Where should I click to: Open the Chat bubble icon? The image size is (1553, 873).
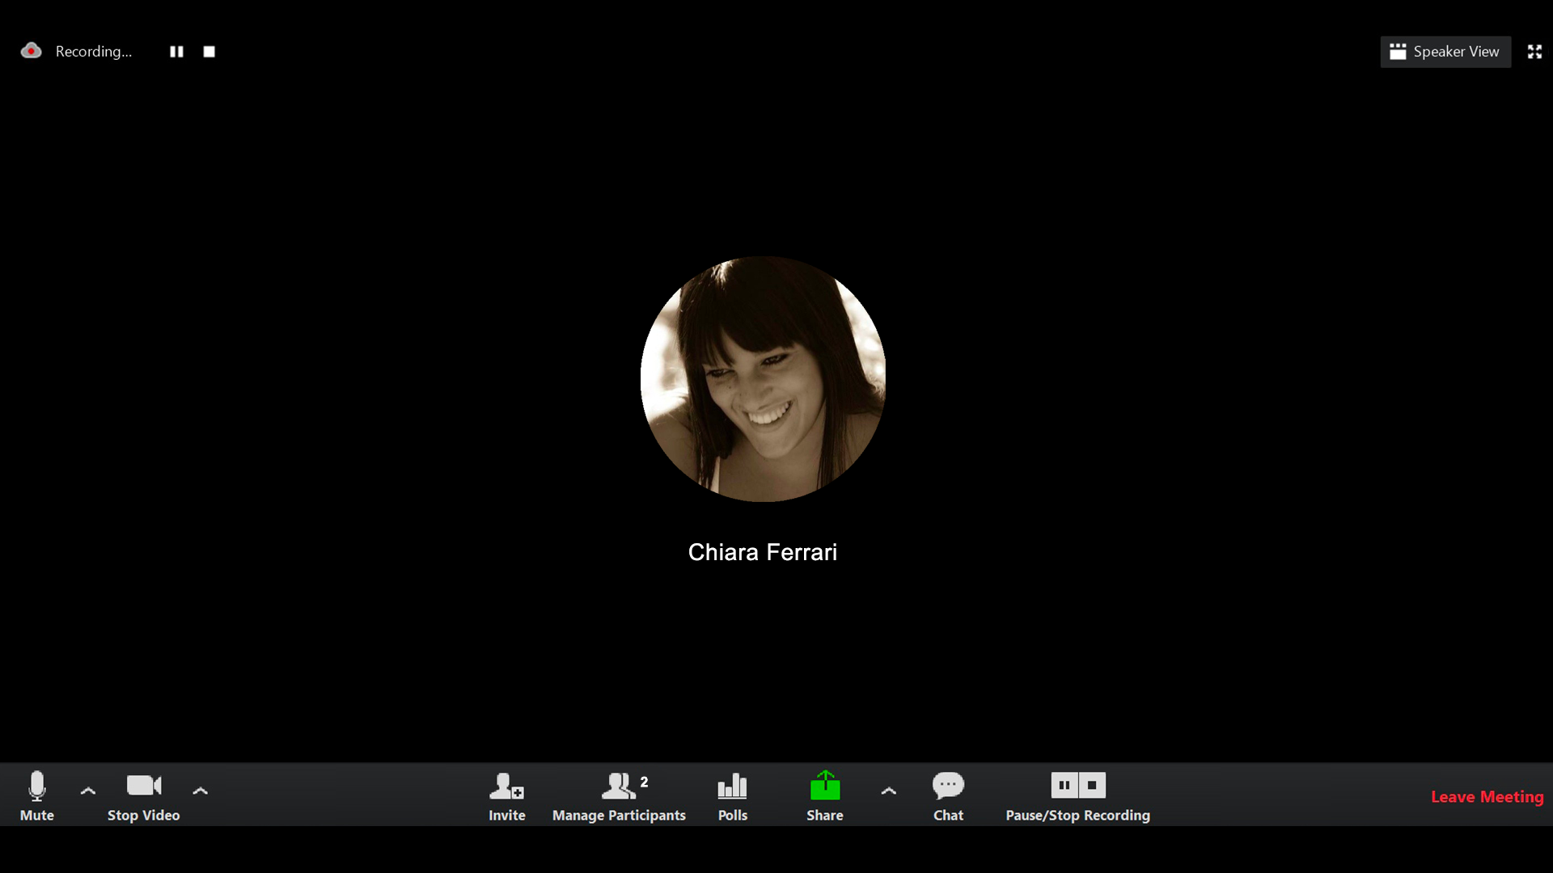948,786
